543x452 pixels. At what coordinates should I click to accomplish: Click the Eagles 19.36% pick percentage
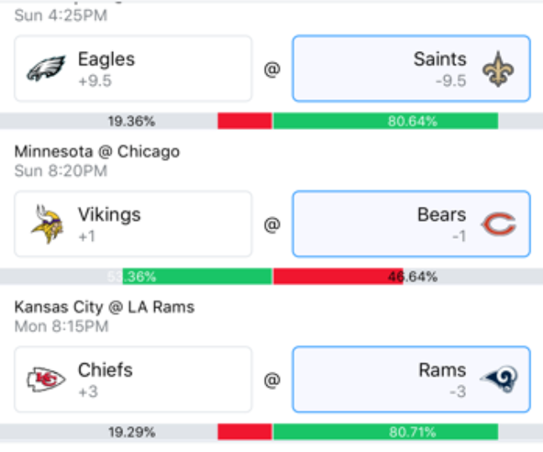click(131, 121)
